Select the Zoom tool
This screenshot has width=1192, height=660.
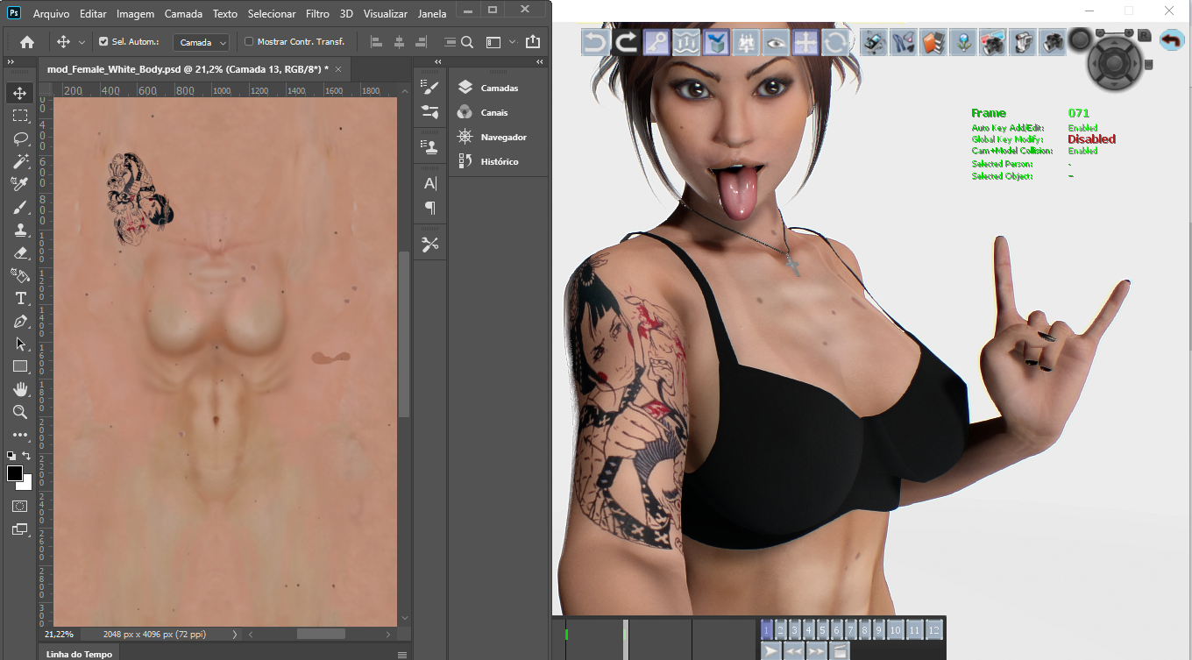(x=20, y=412)
